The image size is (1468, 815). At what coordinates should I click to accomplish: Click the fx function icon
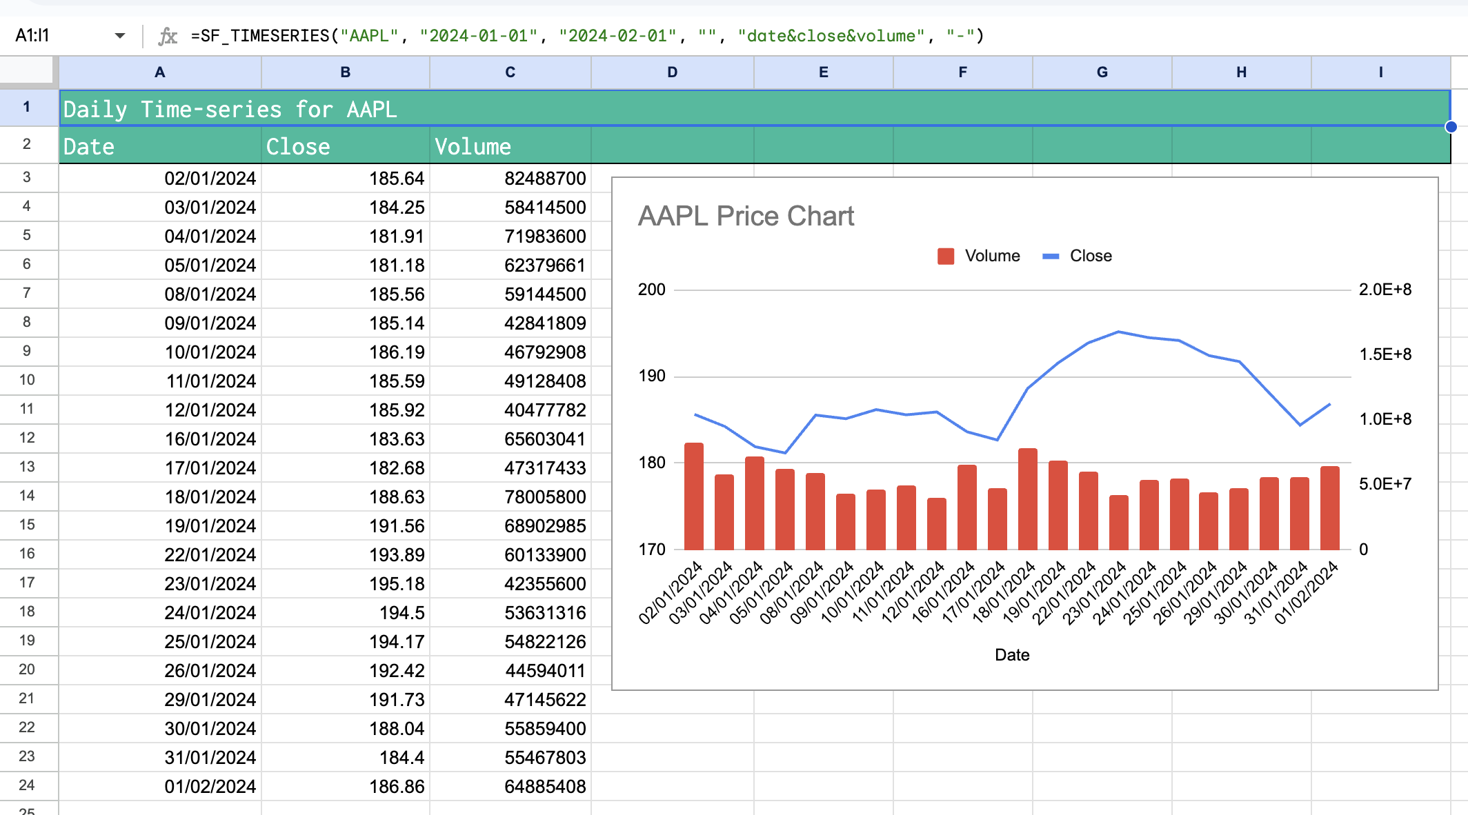click(x=168, y=36)
